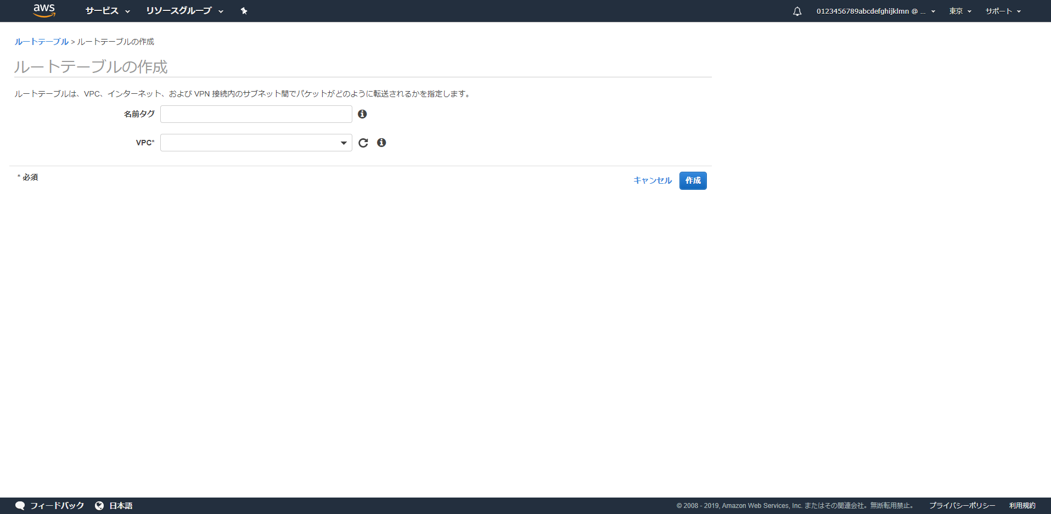Click the AWS home logo
The image size is (1051, 514).
tap(44, 11)
